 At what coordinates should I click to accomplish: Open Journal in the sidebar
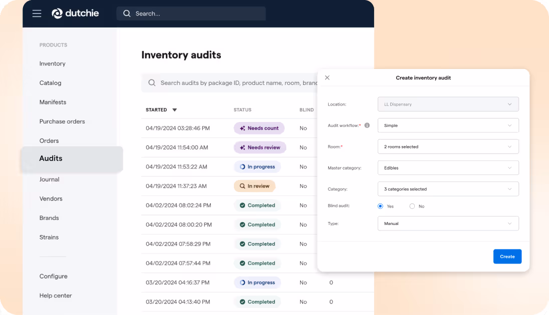pyautogui.click(x=50, y=179)
